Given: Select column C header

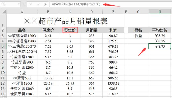Looking at the screenshot, I should coord(70,12).
